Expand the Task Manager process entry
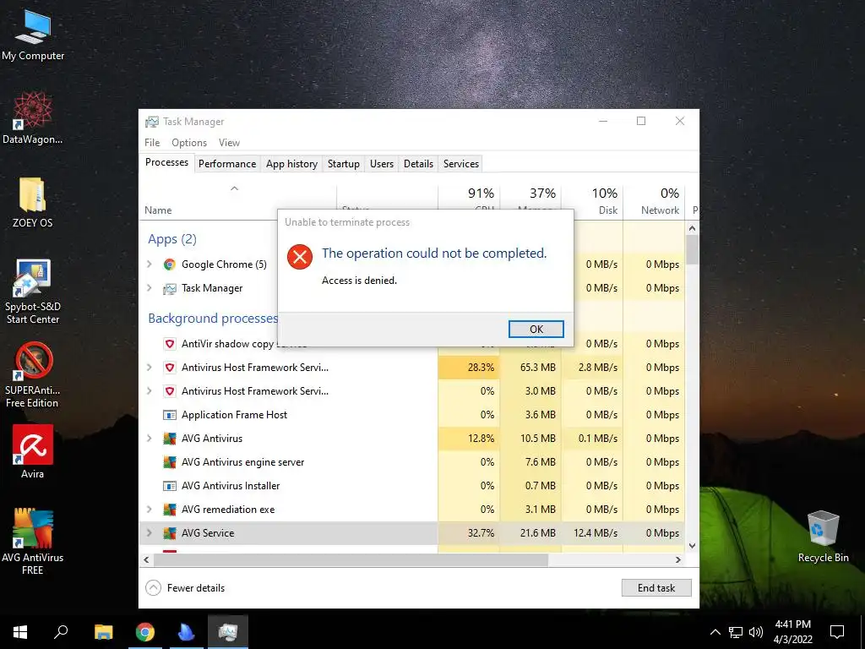The image size is (865, 649). click(150, 288)
